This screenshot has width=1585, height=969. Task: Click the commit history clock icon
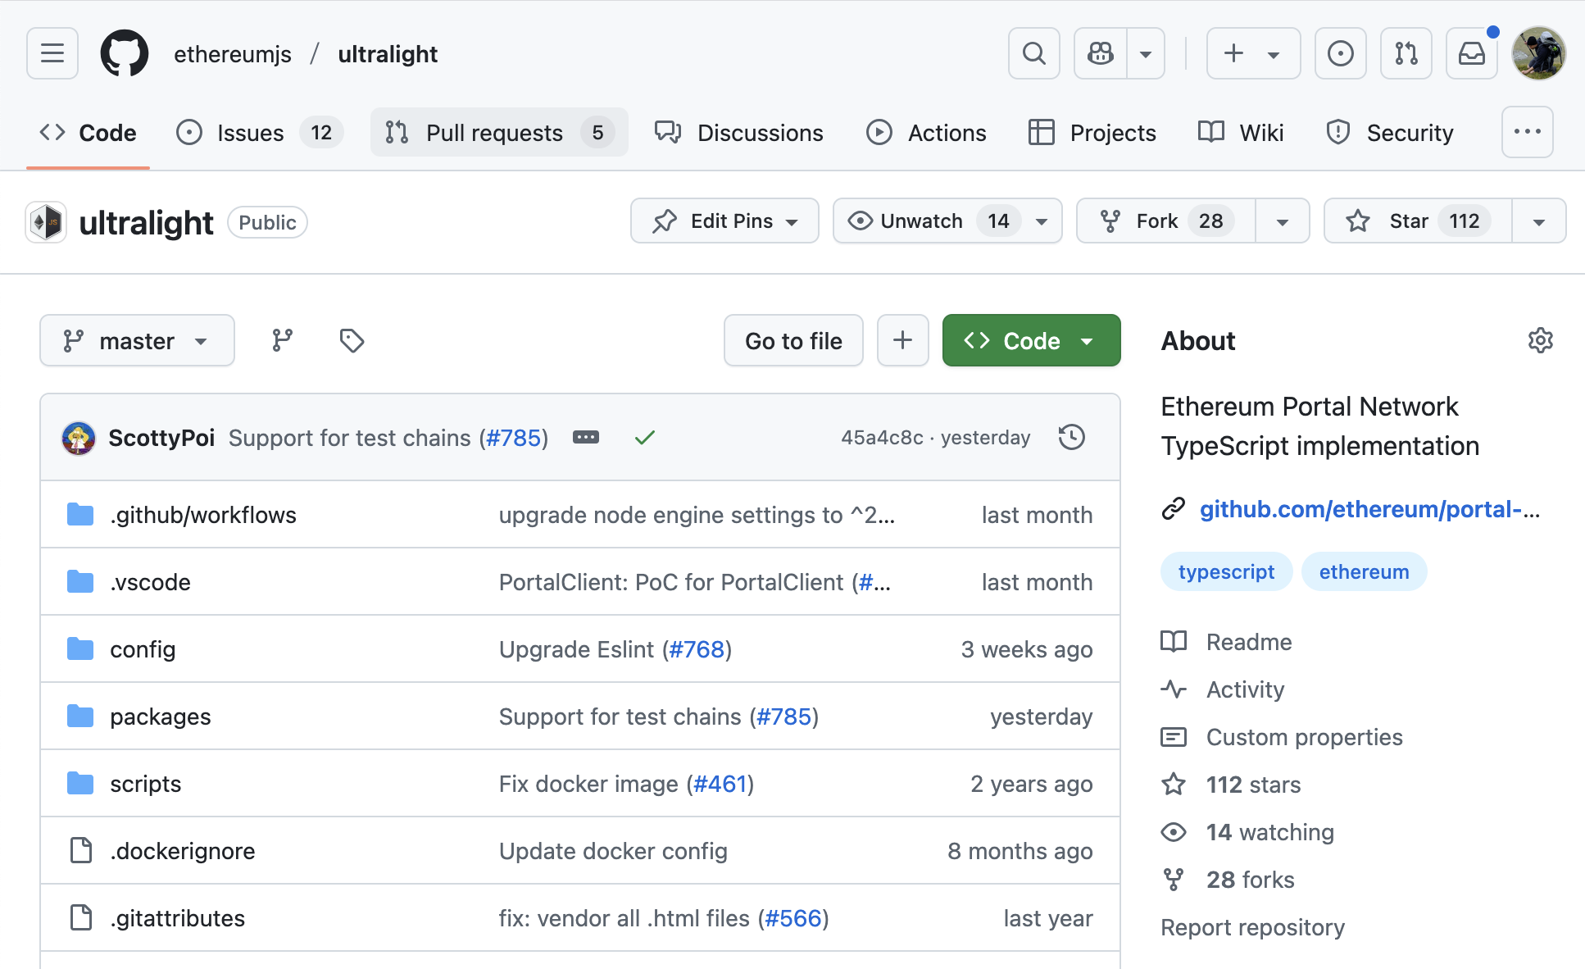1071,437
